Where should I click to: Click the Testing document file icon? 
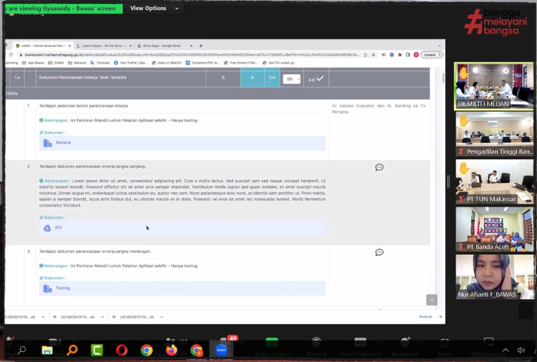(x=48, y=288)
